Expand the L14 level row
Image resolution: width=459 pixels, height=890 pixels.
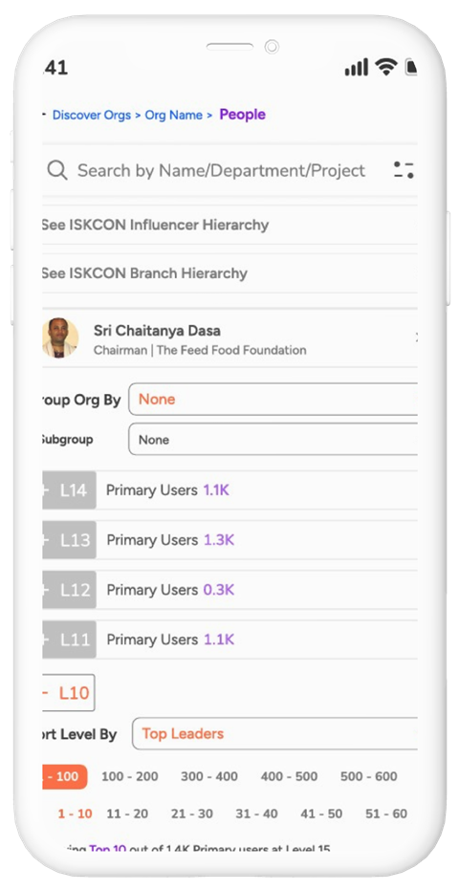coord(69,489)
